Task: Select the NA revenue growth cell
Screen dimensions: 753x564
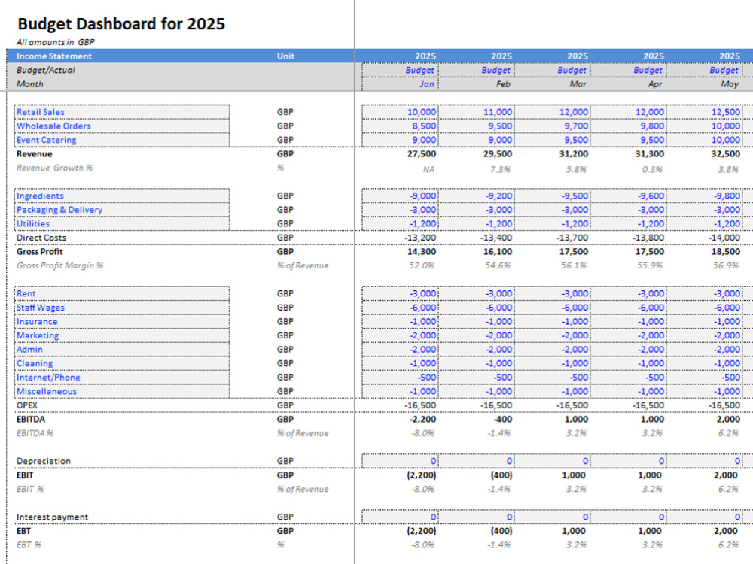Action: 428,169
